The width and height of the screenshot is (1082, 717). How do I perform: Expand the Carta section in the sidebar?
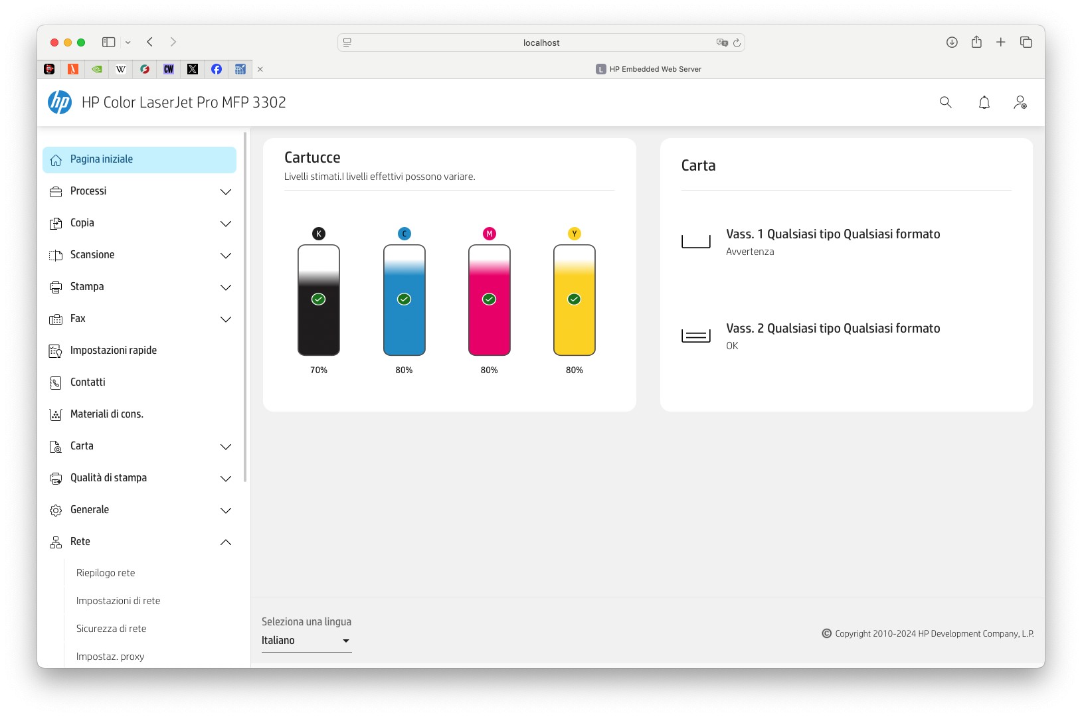point(226,447)
